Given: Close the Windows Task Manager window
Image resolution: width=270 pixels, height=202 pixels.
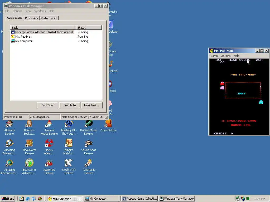Looking at the screenshot, I should pos(105,6).
